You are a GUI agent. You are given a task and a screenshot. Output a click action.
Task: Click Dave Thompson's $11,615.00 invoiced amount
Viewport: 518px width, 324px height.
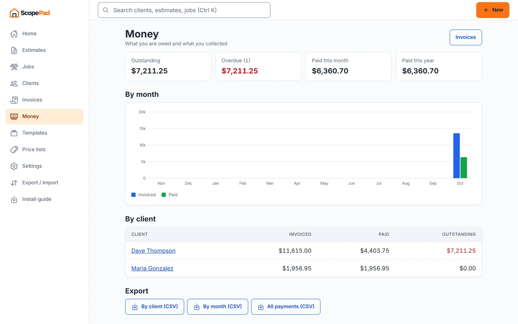[x=295, y=251]
